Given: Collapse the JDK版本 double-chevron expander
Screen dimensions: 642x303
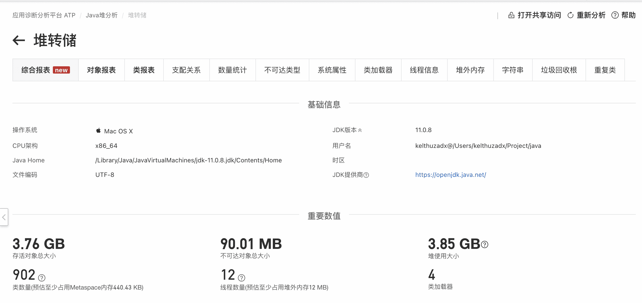Looking at the screenshot, I should tap(360, 130).
